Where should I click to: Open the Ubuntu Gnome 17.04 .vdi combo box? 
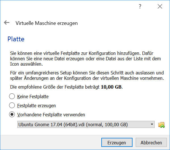click(x=86, y=124)
